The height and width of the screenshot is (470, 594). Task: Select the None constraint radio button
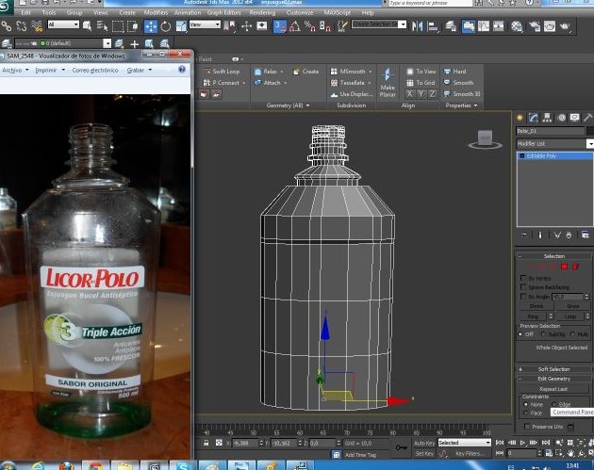pyautogui.click(x=526, y=404)
